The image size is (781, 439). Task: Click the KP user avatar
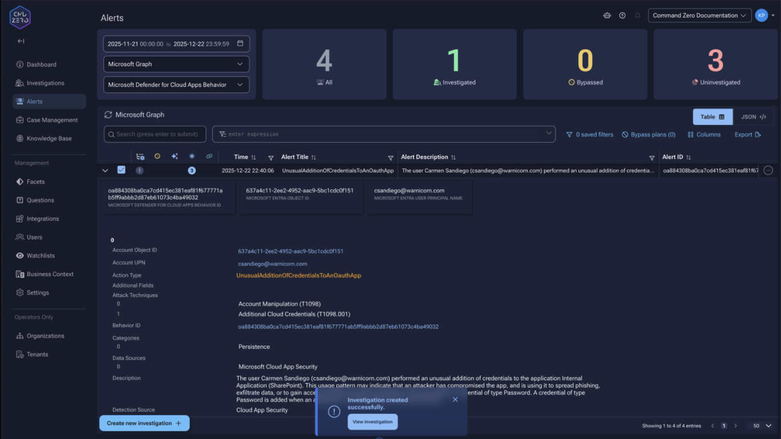point(761,15)
